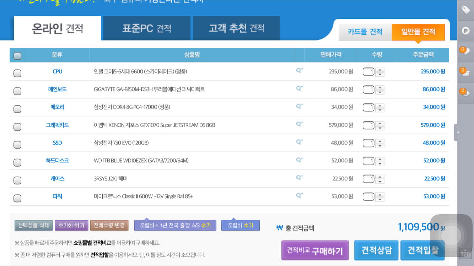Screen dimensions: 474x266
Task: Tap the AssistiveTouch floating button
Action: click(x=451, y=235)
